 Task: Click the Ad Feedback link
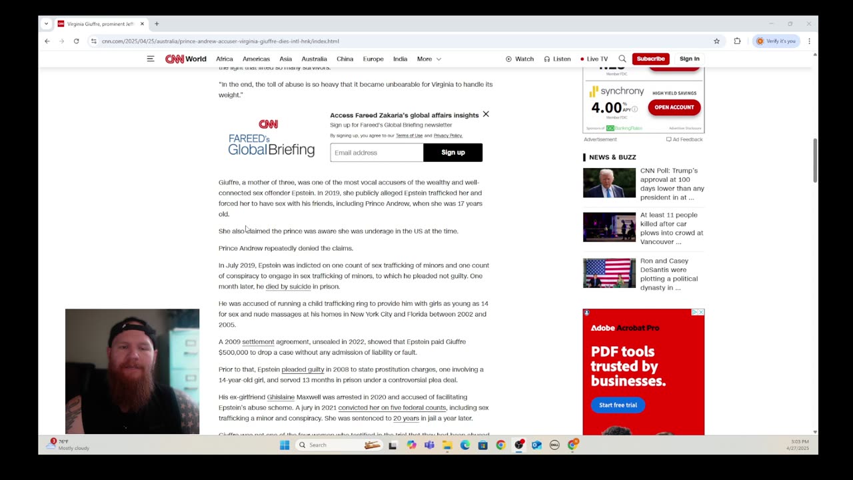(x=684, y=139)
